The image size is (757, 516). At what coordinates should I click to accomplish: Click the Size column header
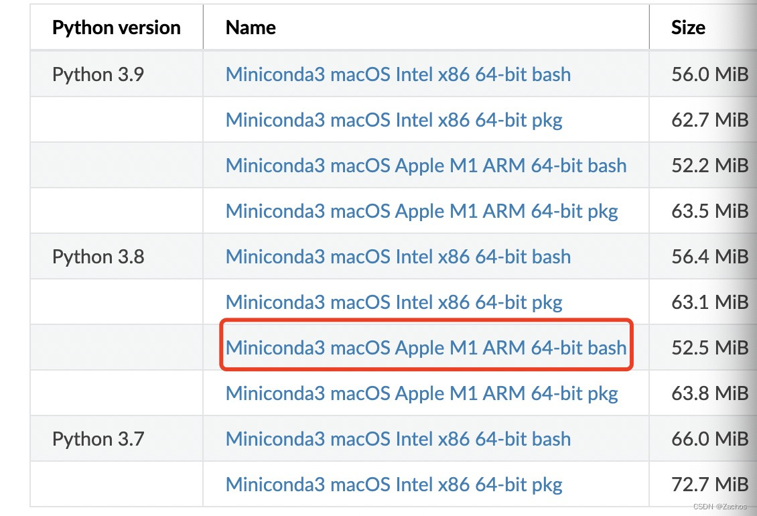click(689, 27)
